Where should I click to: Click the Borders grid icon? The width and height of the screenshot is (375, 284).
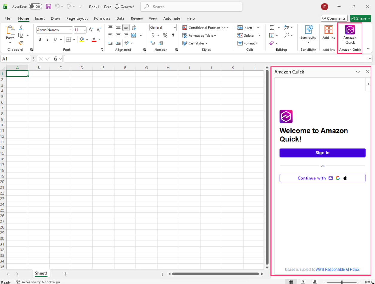tap(68, 39)
